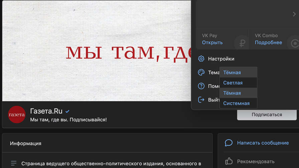This screenshot has height=168, width=299.
Task: Click Подробнее under VK Combo
Action: (269, 43)
